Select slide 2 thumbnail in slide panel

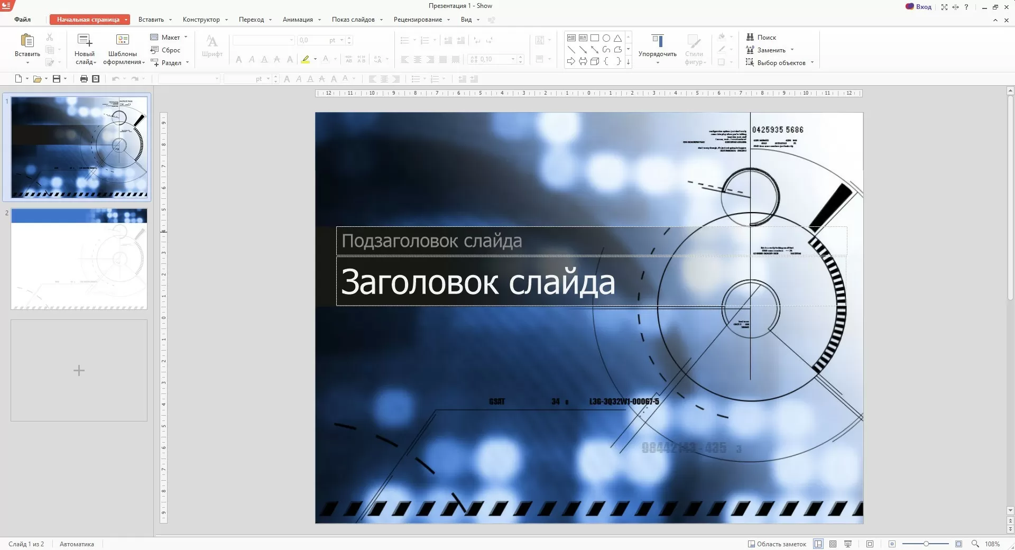[x=79, y=259]
